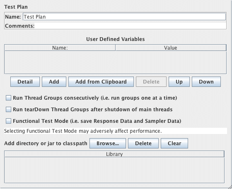The width and height of the screenshot is (232, 189).
Task: Clear the classpath library list
Action: [x=174, y=143]
